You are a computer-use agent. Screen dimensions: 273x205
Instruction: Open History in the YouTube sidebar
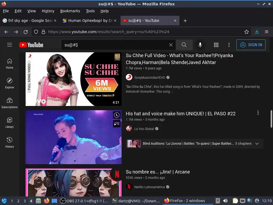tap(10, 143)
